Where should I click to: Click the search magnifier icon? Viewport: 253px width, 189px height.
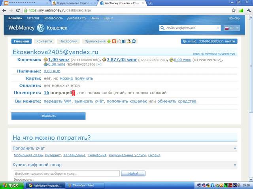point(162,28)
